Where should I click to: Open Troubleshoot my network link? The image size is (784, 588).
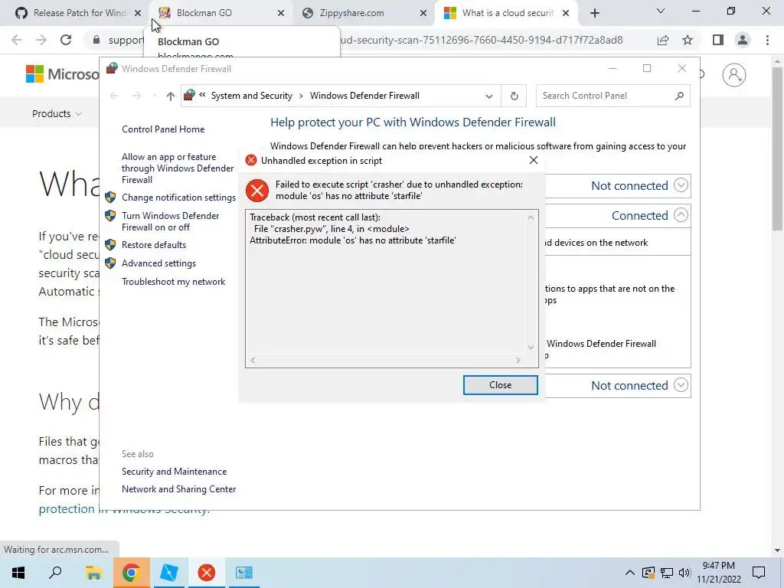pos(173,282)
